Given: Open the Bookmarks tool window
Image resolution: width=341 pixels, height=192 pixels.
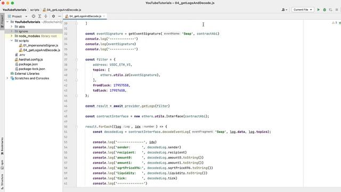Looking at the screenshot, I should tap(2, 146).
